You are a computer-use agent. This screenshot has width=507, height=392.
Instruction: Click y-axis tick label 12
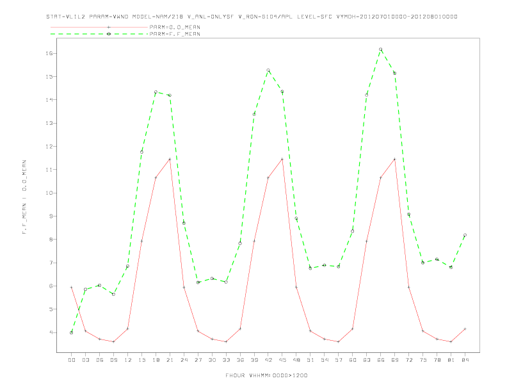tap(49, 147)
